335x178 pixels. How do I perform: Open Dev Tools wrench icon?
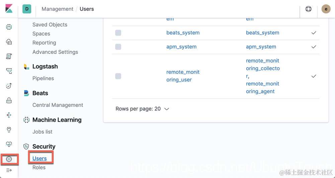click(x=9, y=130)
